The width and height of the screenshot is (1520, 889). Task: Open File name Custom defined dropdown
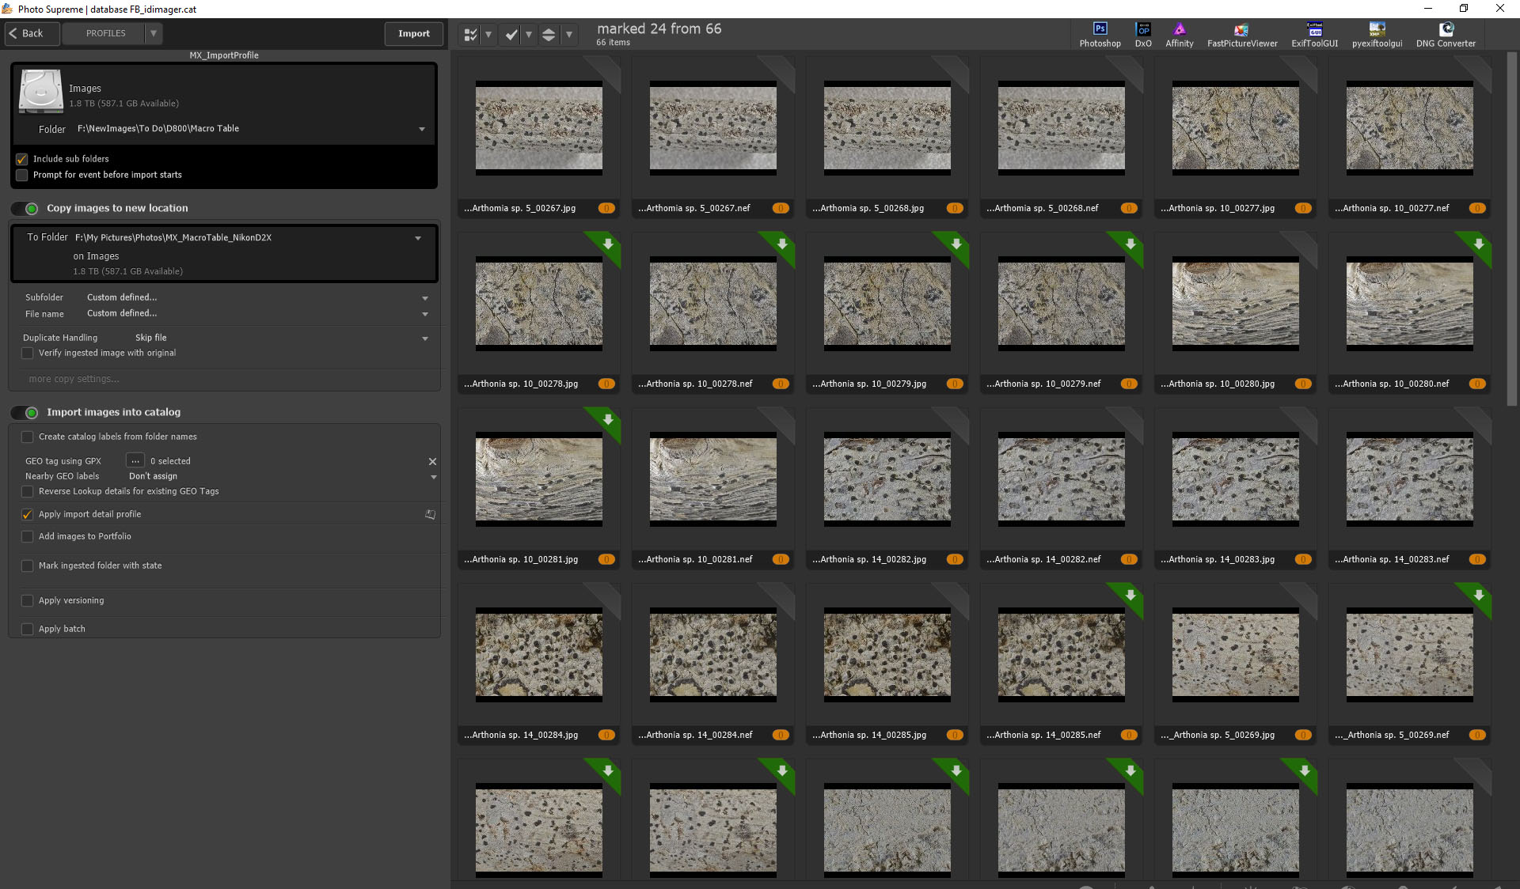[x=425, y=314]
